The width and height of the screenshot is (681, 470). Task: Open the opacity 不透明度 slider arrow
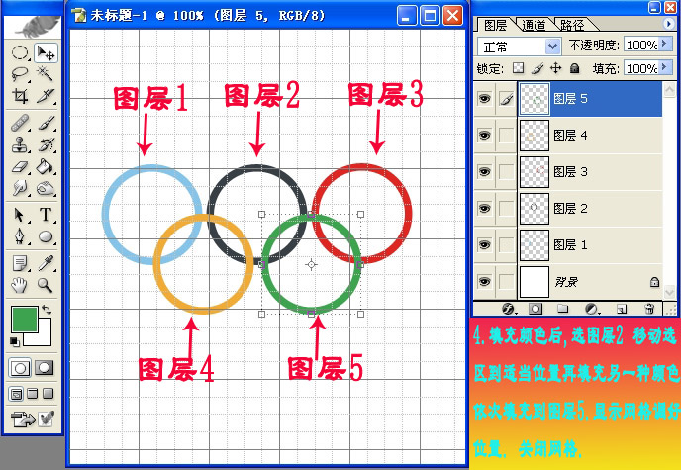point(664,44)
